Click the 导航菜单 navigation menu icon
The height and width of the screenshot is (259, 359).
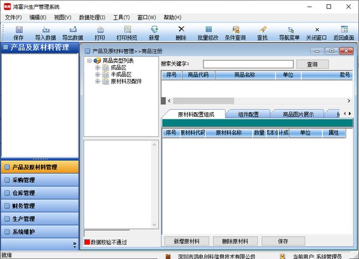click(x=290, y=32)
